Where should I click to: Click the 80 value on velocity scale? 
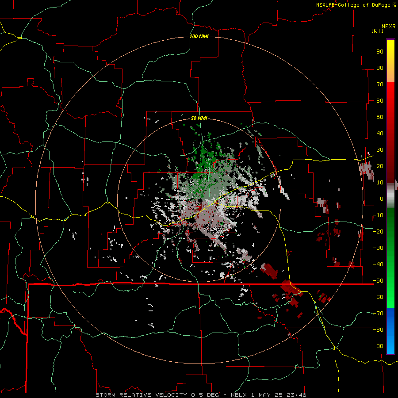tap(380, 68)
